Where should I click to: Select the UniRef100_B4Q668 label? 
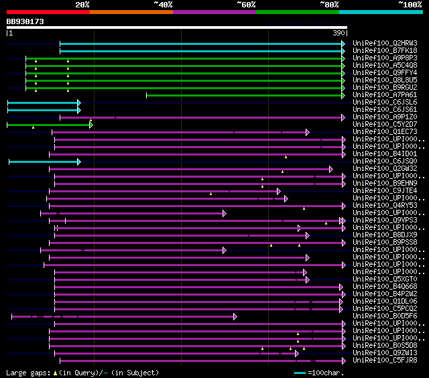point(385,287)
